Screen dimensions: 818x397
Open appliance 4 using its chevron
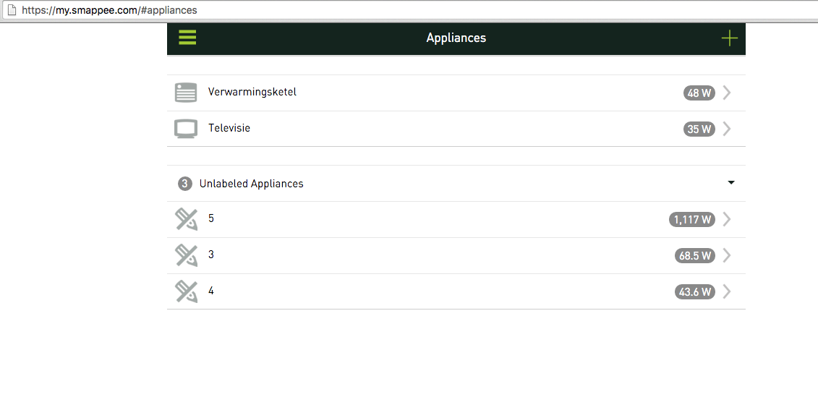coord(727,291)
